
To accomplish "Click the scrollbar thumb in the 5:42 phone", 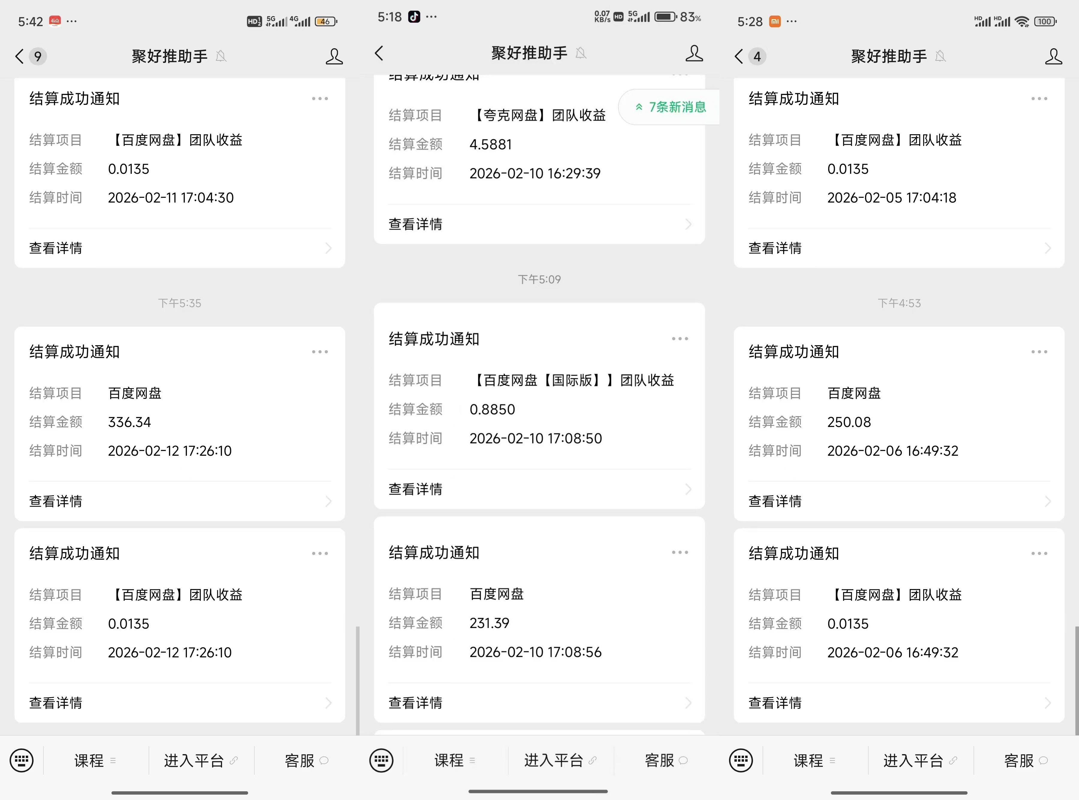I will (x=358, y=680).
